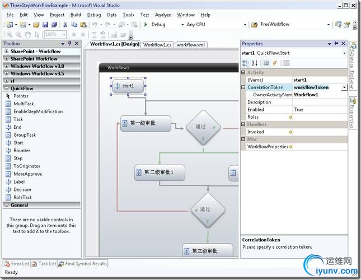Click the Description property value field
Screen dimensions: 361x280
pos(320,102)
